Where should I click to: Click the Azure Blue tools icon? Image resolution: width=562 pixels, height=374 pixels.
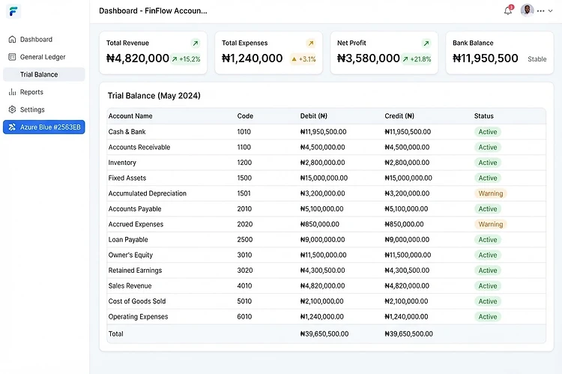point(12,127)
